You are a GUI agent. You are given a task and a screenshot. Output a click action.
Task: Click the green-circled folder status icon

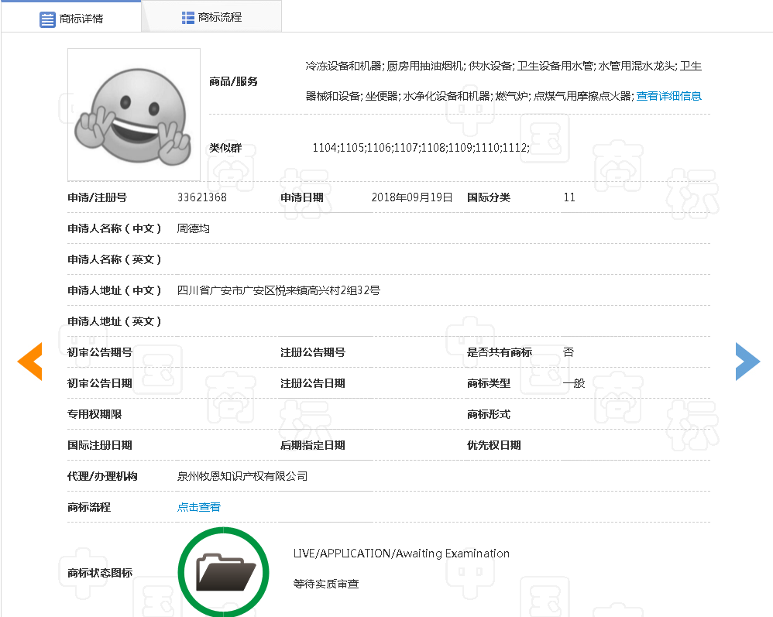224,572
